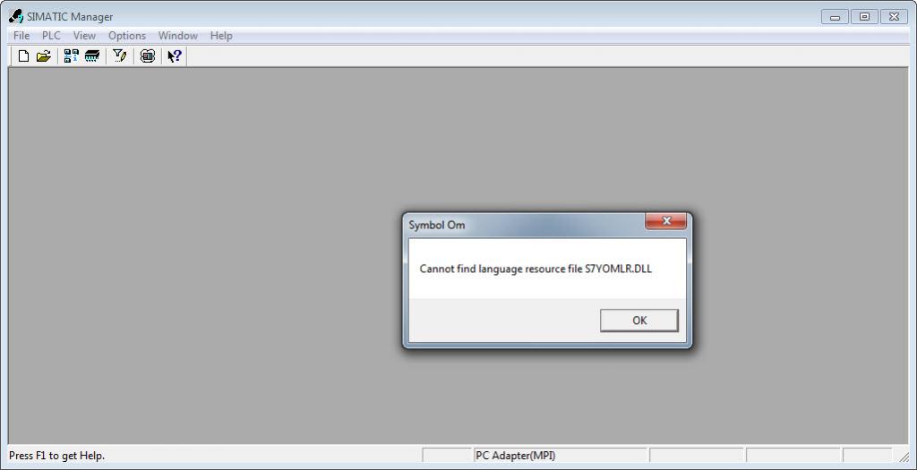Image resolution: width=917 pixels, height=470 pixels.
Task: Restore down the SIMATIC Manager window
Action: coord(864,17)
